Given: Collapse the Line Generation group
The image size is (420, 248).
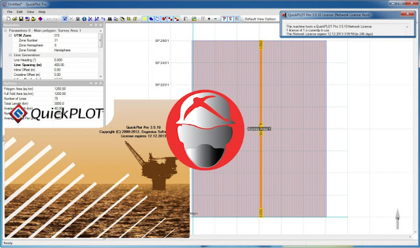Looking at the screenshot, I should [x=10, y=55].
